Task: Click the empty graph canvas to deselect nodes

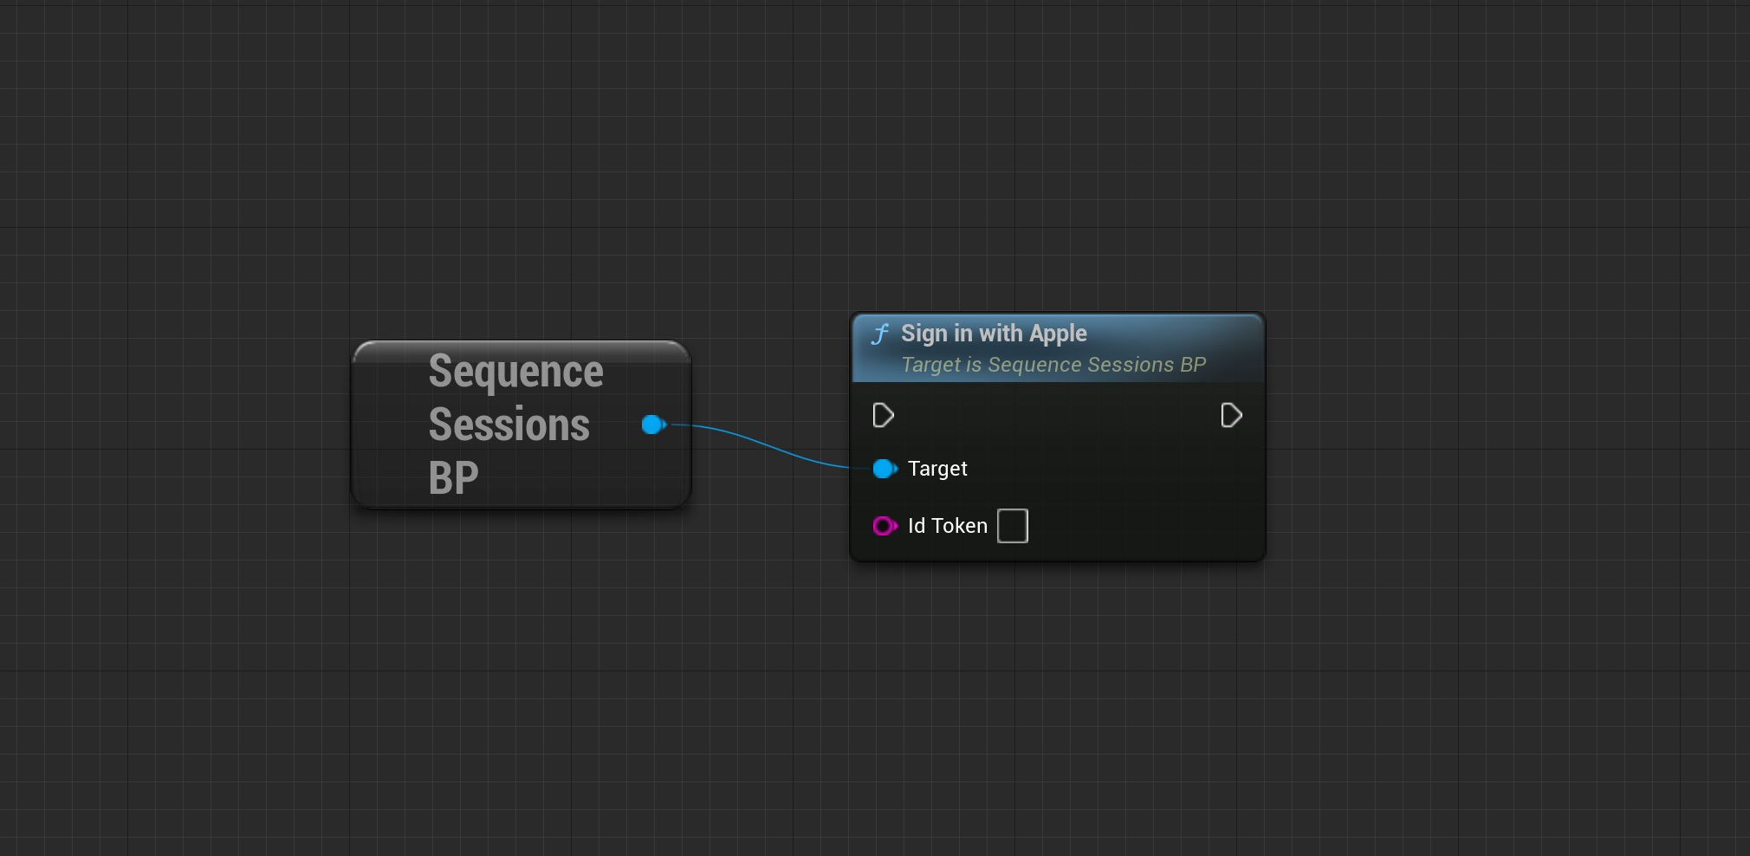Action: point(866,710)
